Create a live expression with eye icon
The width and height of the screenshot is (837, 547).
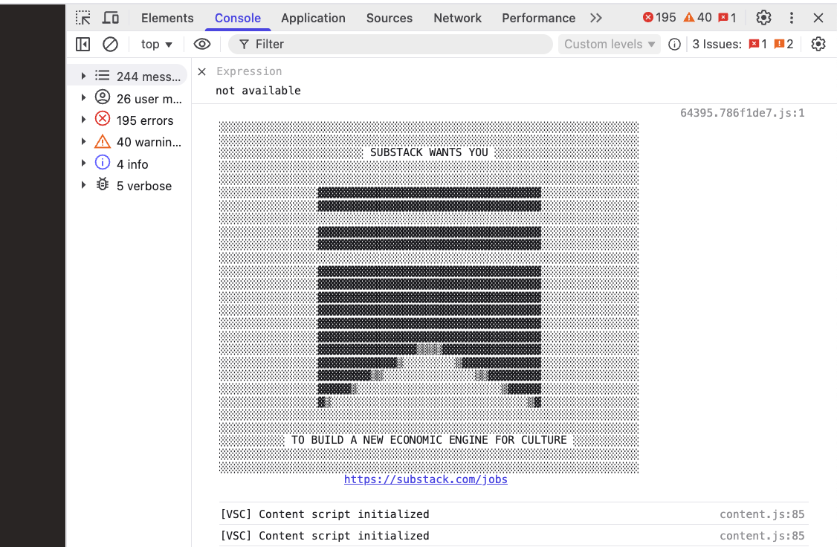tap(201, 45)
